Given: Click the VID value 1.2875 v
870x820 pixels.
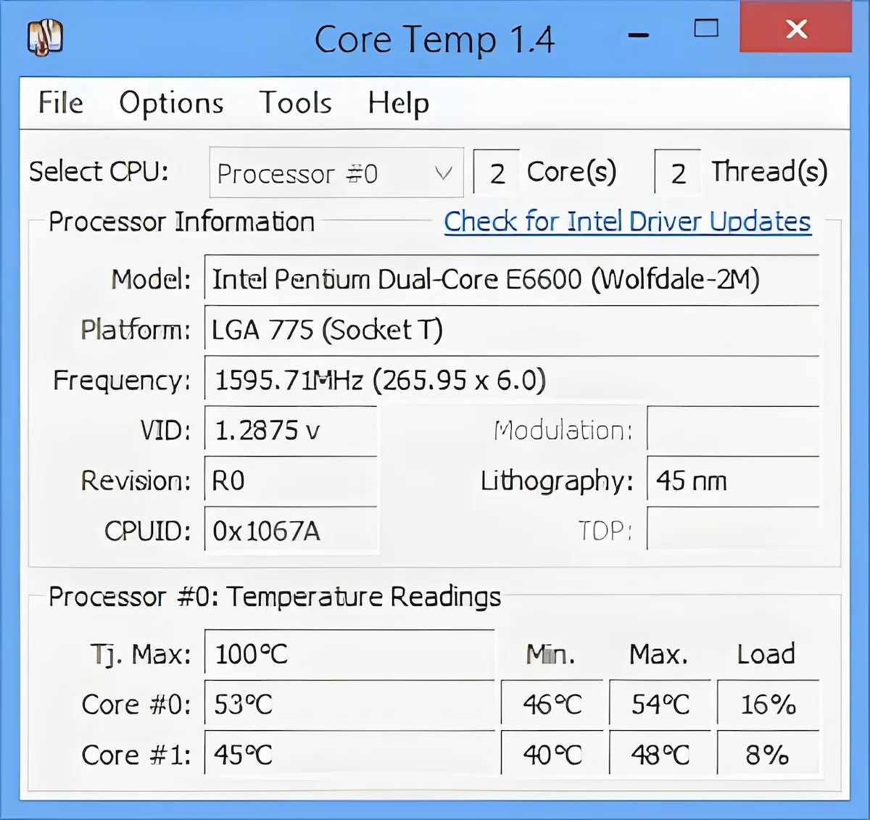Looking at the screenshot, I should point(291,431).
